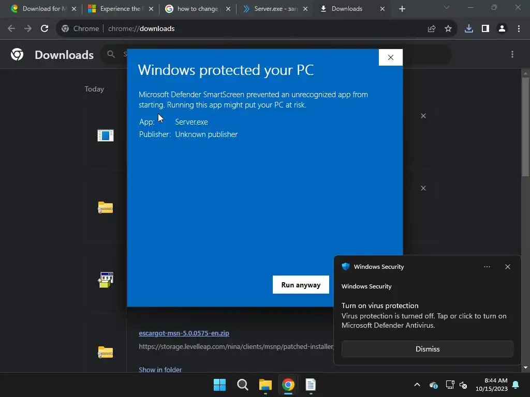Click Show in folder link
The width and height of the screenshot is (530, 397).
[x=160, y=370]
